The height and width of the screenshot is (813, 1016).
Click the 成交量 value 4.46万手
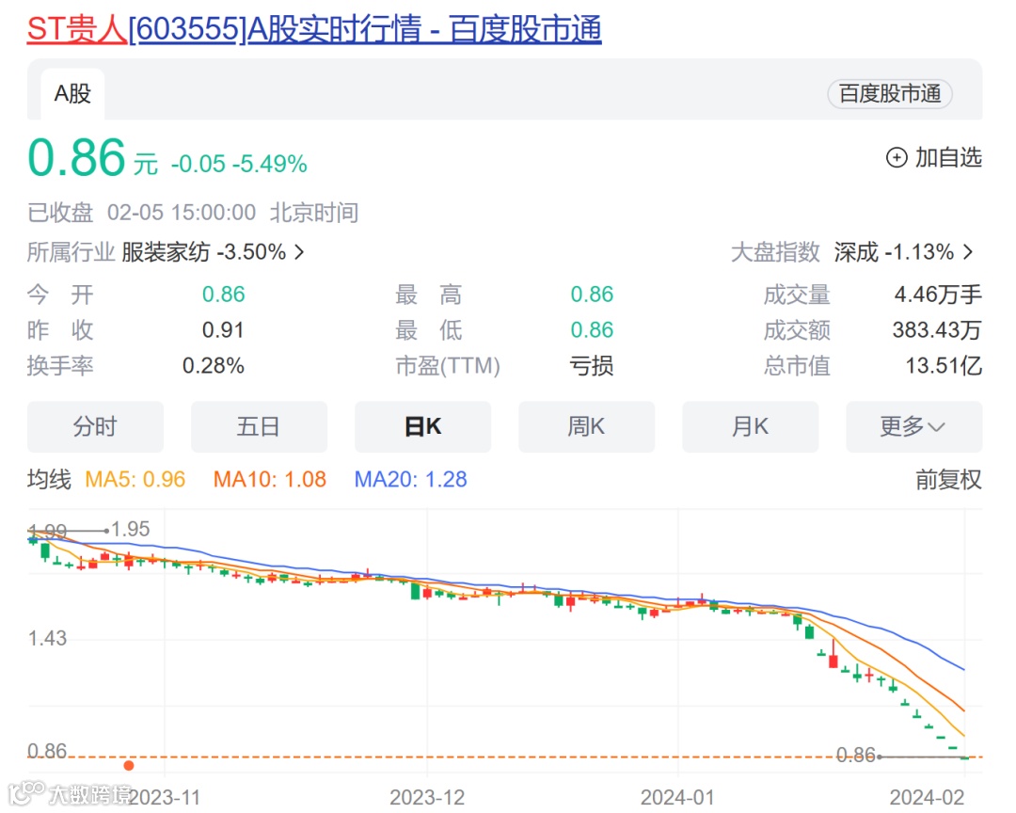[x=938, y=295]
